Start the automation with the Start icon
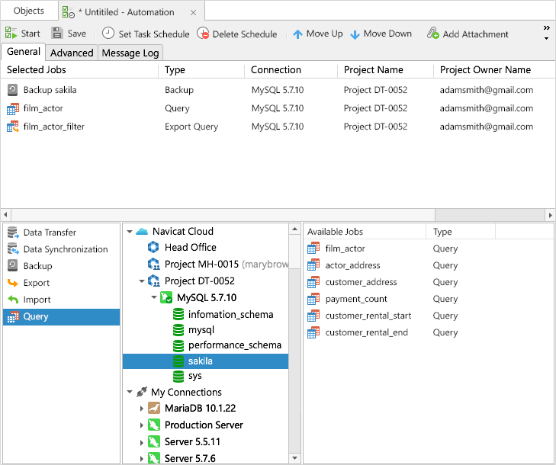 (11, 33)
